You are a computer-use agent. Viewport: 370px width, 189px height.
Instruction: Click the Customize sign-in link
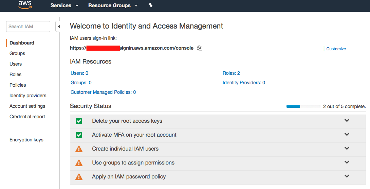coord(336,49)
